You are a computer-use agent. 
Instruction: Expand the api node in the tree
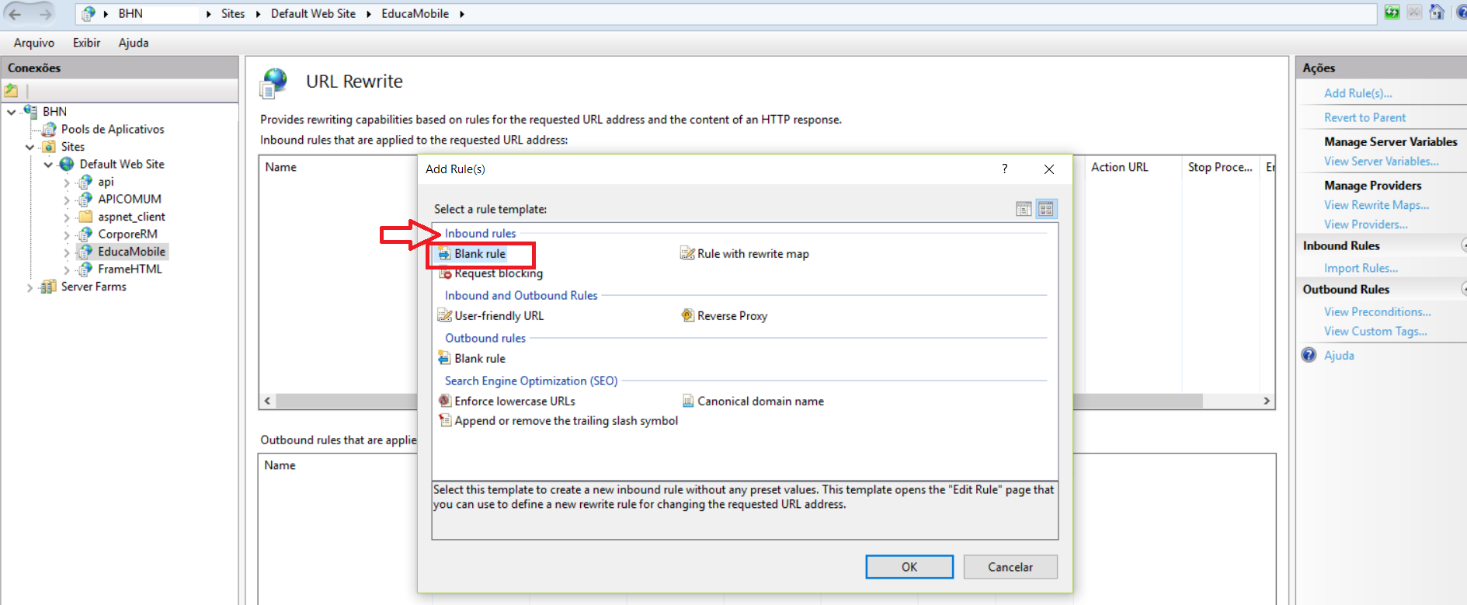[x=67, y=183]
